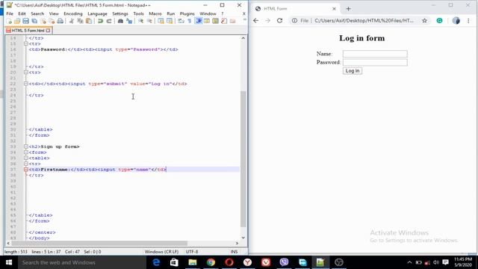Image resolution: width=478 pixels, height=269 pixels.
Task: Go back in Chrome
Action: 255,20
